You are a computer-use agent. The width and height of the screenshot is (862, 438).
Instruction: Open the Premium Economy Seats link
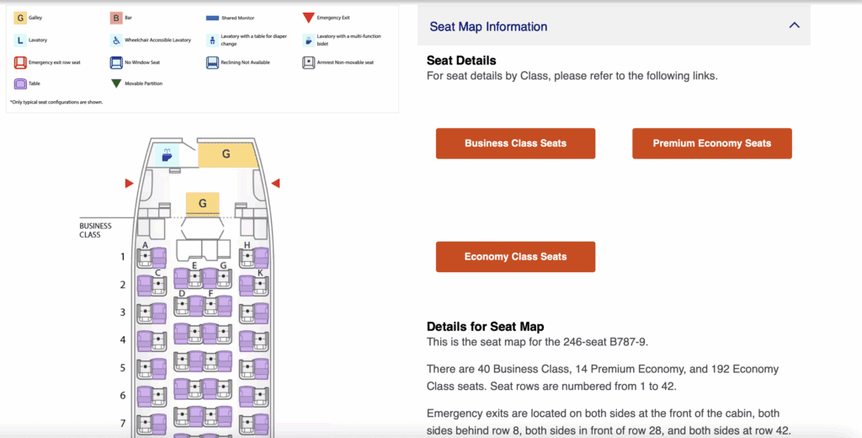tap(711, 143)
